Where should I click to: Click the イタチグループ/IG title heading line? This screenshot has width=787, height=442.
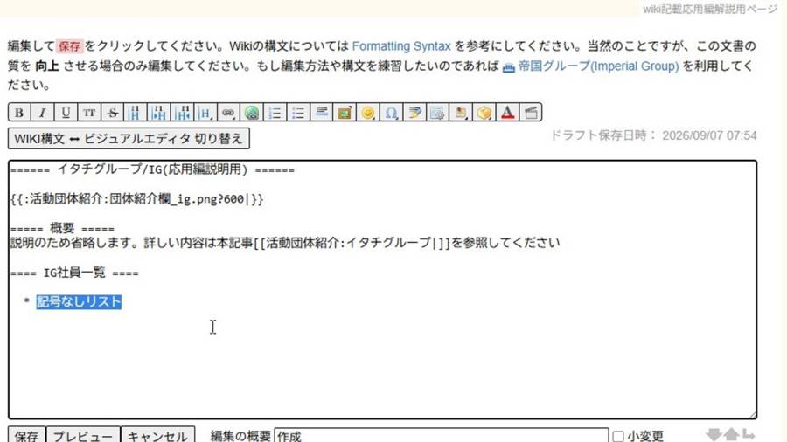152,169
